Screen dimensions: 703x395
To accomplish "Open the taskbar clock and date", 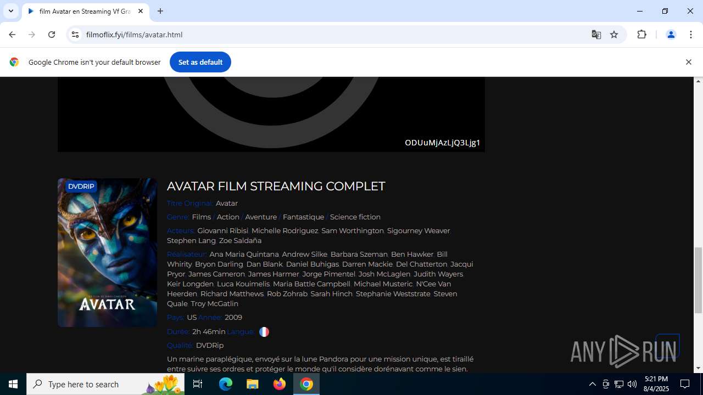I will (656, 384).
